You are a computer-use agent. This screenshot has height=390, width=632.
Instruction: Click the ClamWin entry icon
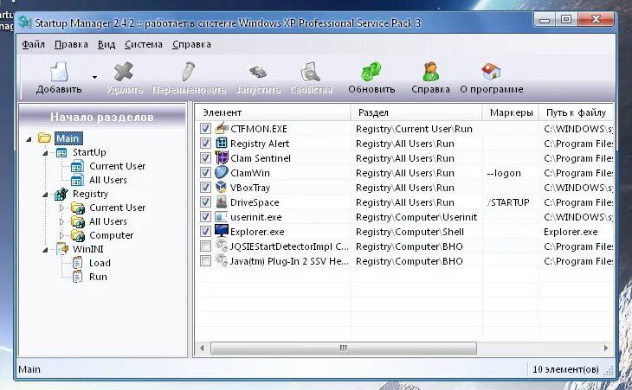[222, 173]
